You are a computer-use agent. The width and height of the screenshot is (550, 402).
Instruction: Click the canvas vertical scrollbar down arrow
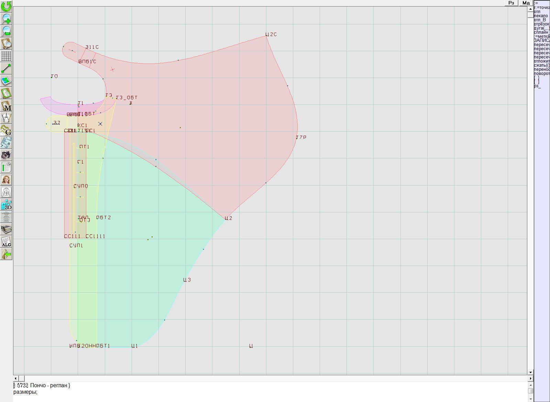(x=530, y=372)
